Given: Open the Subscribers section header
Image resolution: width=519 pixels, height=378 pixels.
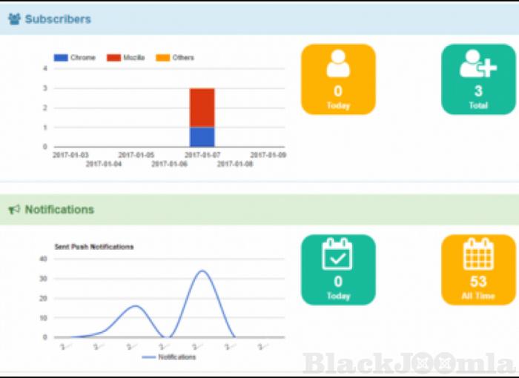Looking at the screenshot, I should click(58, 19).
